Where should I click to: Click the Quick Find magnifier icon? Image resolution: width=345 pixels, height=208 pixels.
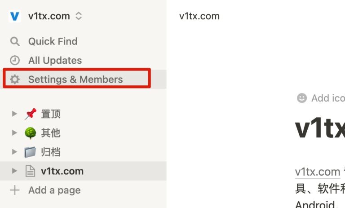tap(15, 41)
